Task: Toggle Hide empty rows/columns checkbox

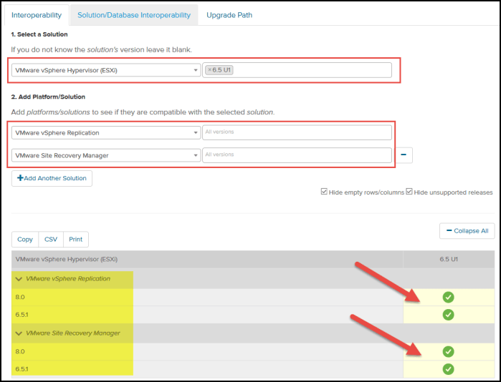Action: tap(325, 192)
